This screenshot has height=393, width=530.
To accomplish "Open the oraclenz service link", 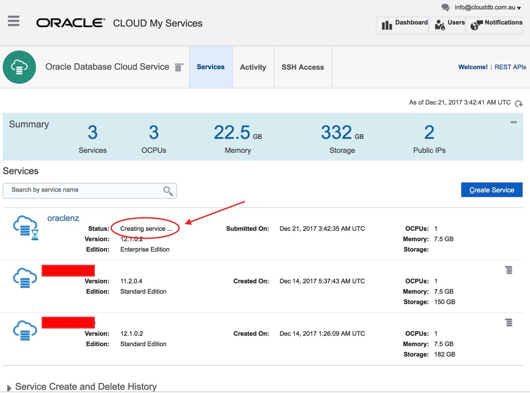I will coord(63,218).
